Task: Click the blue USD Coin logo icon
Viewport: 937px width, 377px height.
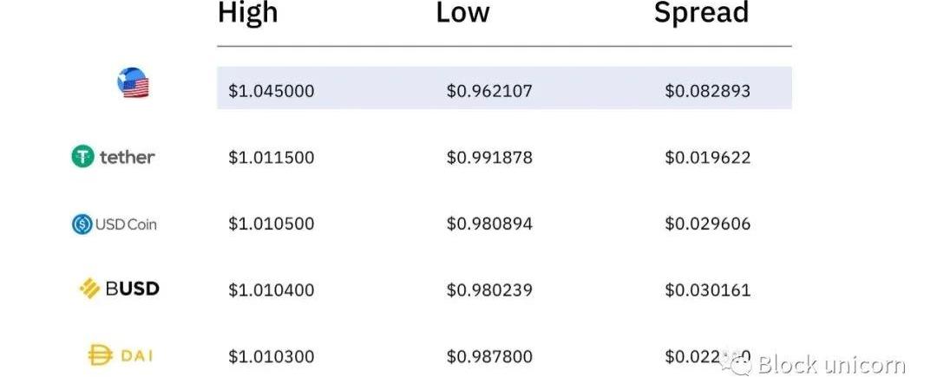Action: (x=82, y=224)
